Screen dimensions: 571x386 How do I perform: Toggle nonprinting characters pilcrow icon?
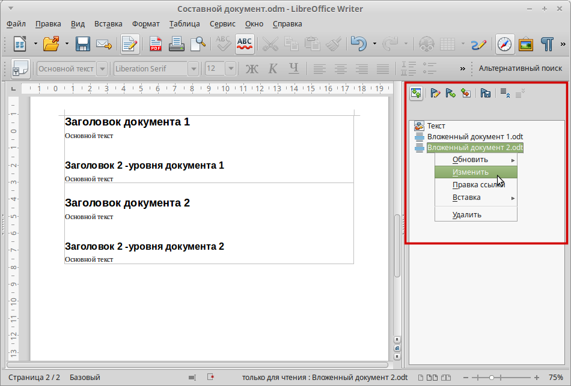click(x=547, y=44)
